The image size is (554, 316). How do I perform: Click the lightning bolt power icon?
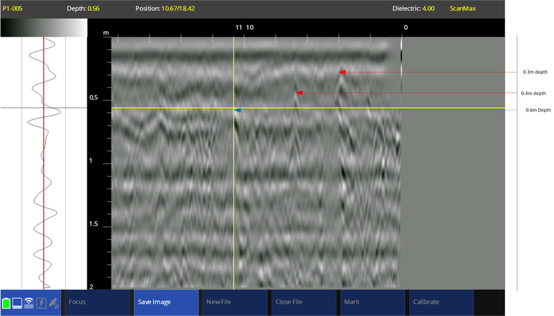[x=41, y=303]
